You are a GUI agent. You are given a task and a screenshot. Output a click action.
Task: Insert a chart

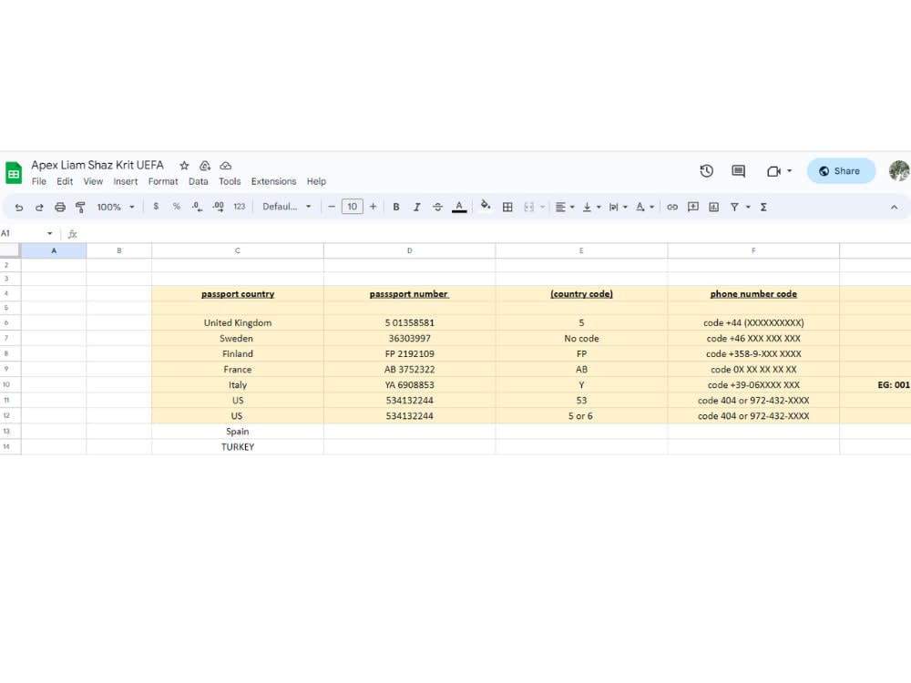coord(712,207)
